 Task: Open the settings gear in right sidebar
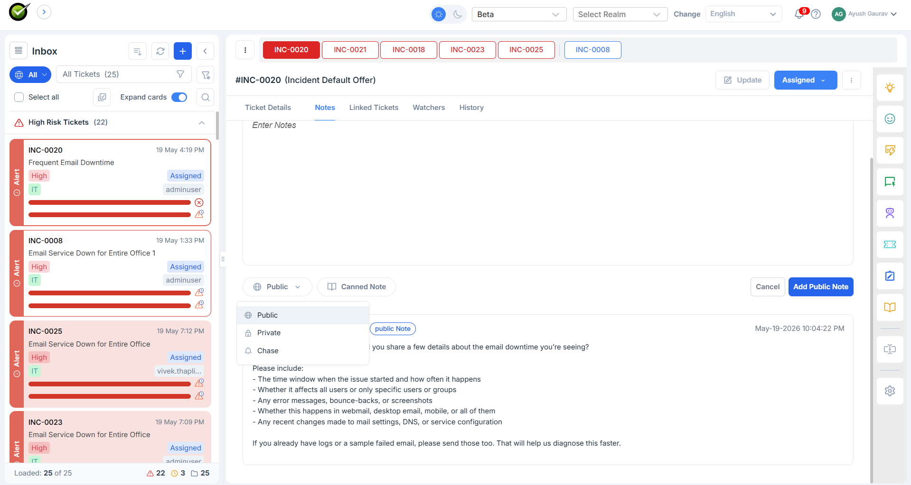[x=890, y=391]
